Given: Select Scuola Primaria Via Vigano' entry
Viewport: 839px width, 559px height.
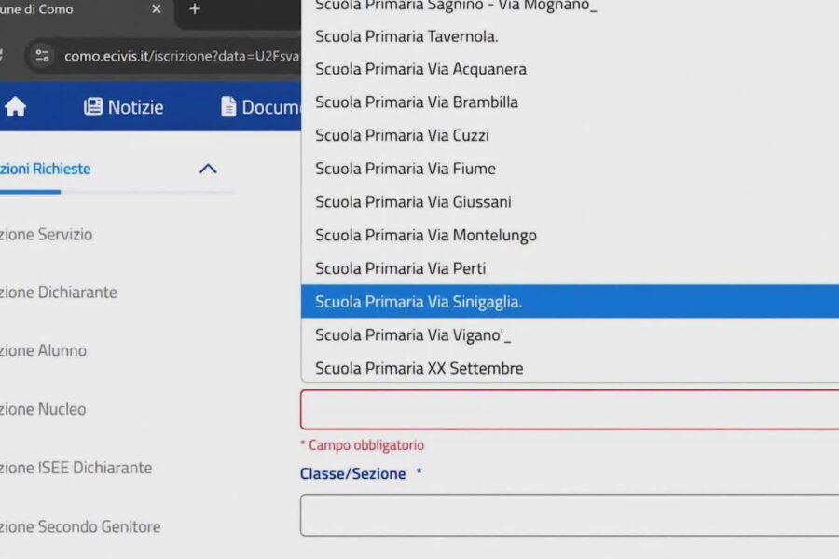Looking at the screenshot, I should [570, 334].
